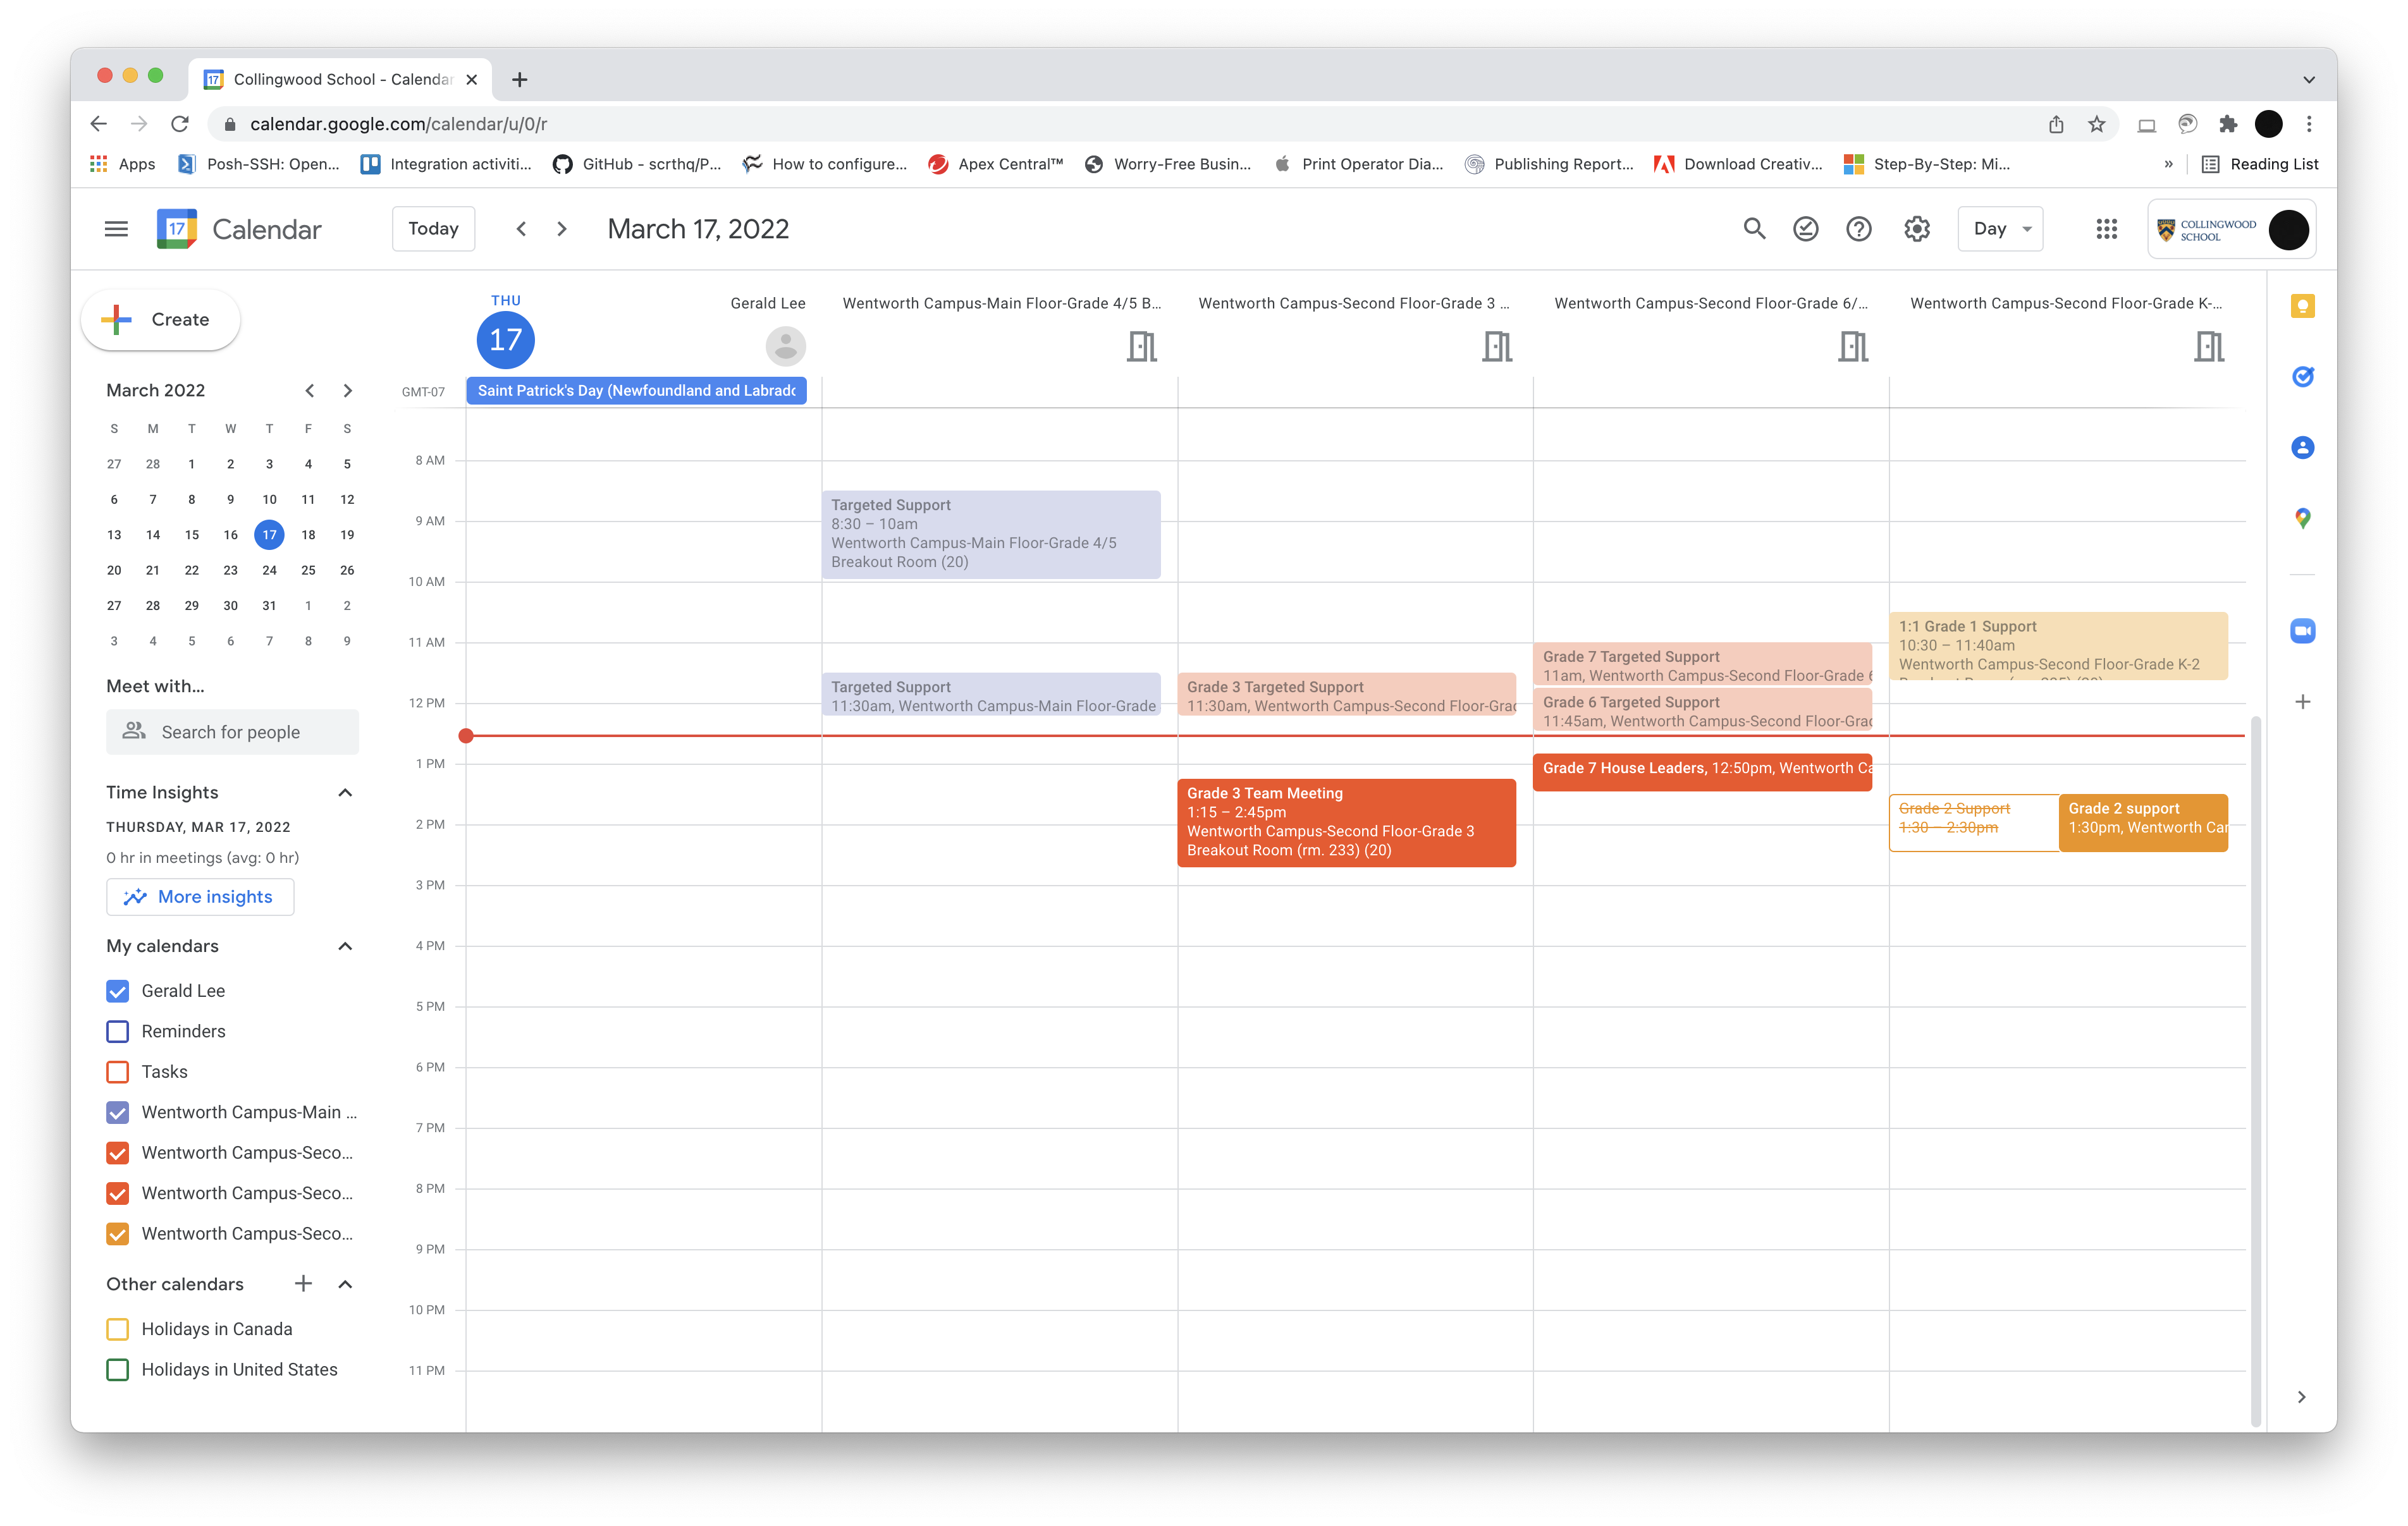Collapse the My calendars section
The width and height of the screenshot is (2408, 1526).
(x=345, y=946)
